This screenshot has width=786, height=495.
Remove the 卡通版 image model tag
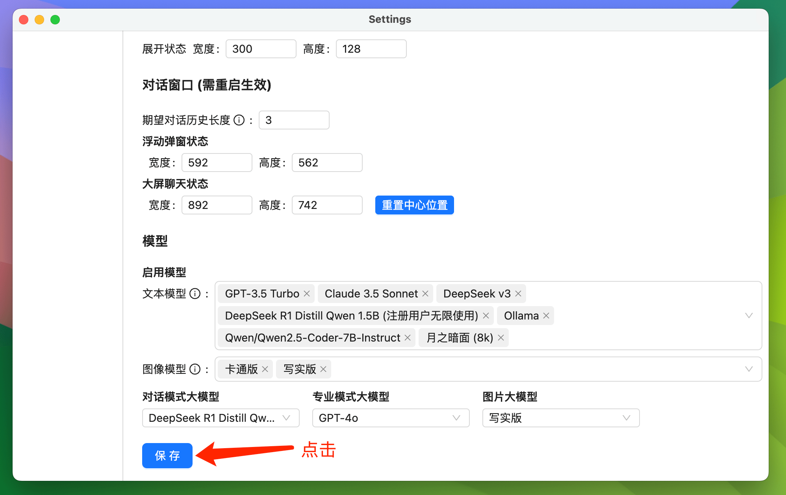click(x=265, y=369)
